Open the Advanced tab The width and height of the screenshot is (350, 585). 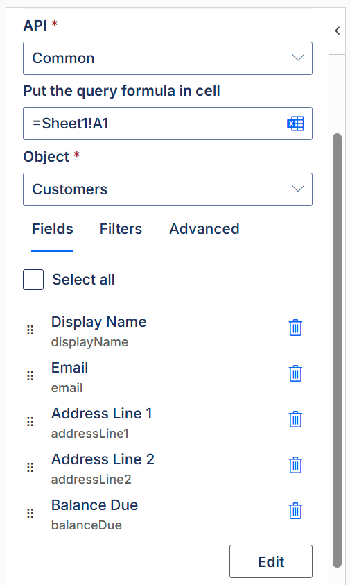[204, 229]
